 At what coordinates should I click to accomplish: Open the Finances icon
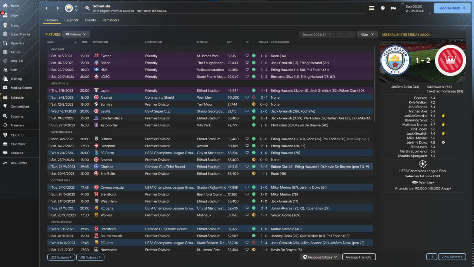coord(6,153)
